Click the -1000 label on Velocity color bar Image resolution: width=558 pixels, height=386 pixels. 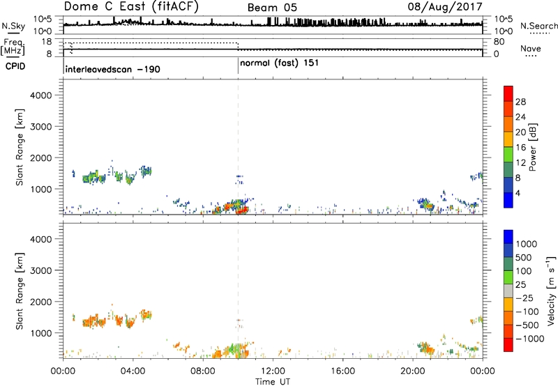click(x=529, y=339)
